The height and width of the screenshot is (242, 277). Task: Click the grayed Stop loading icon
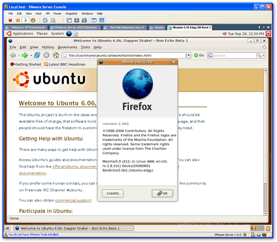(46, 56)
